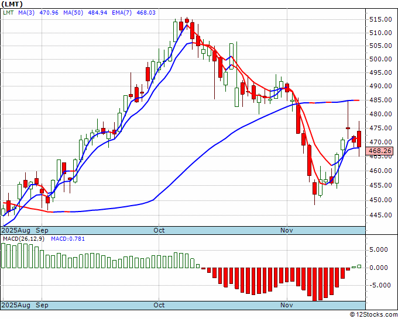Click the 468.26 current price tag
This screenshot has width=398, height=319.
380,151
